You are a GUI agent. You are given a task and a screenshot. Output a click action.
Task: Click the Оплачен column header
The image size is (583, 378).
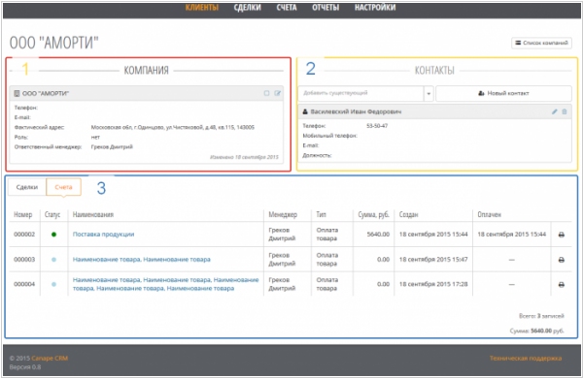click(490, 214)
